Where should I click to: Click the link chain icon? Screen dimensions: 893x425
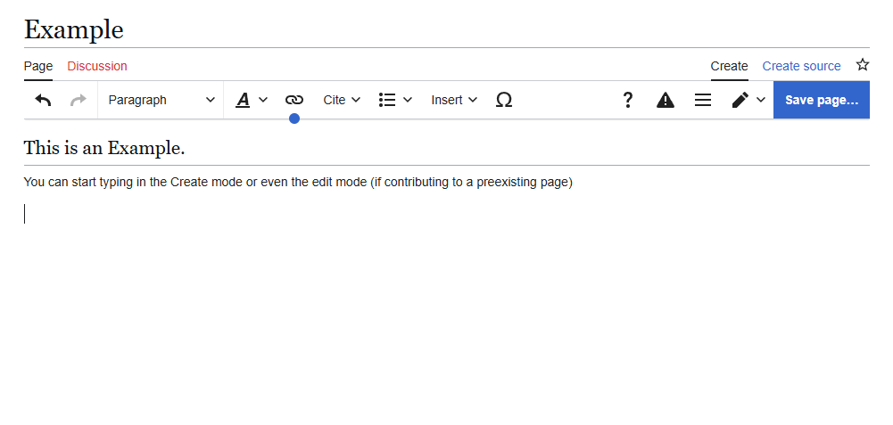tap(294, 100)
